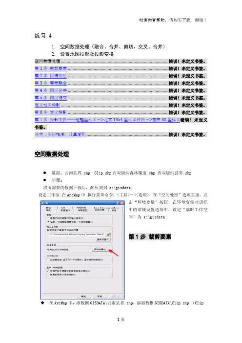Image resolution: width=242 pixels, height=343 pixels.
Task: Toggle the overwrite geoprocessing outputs checkbox
Action: tap(48, 218)
